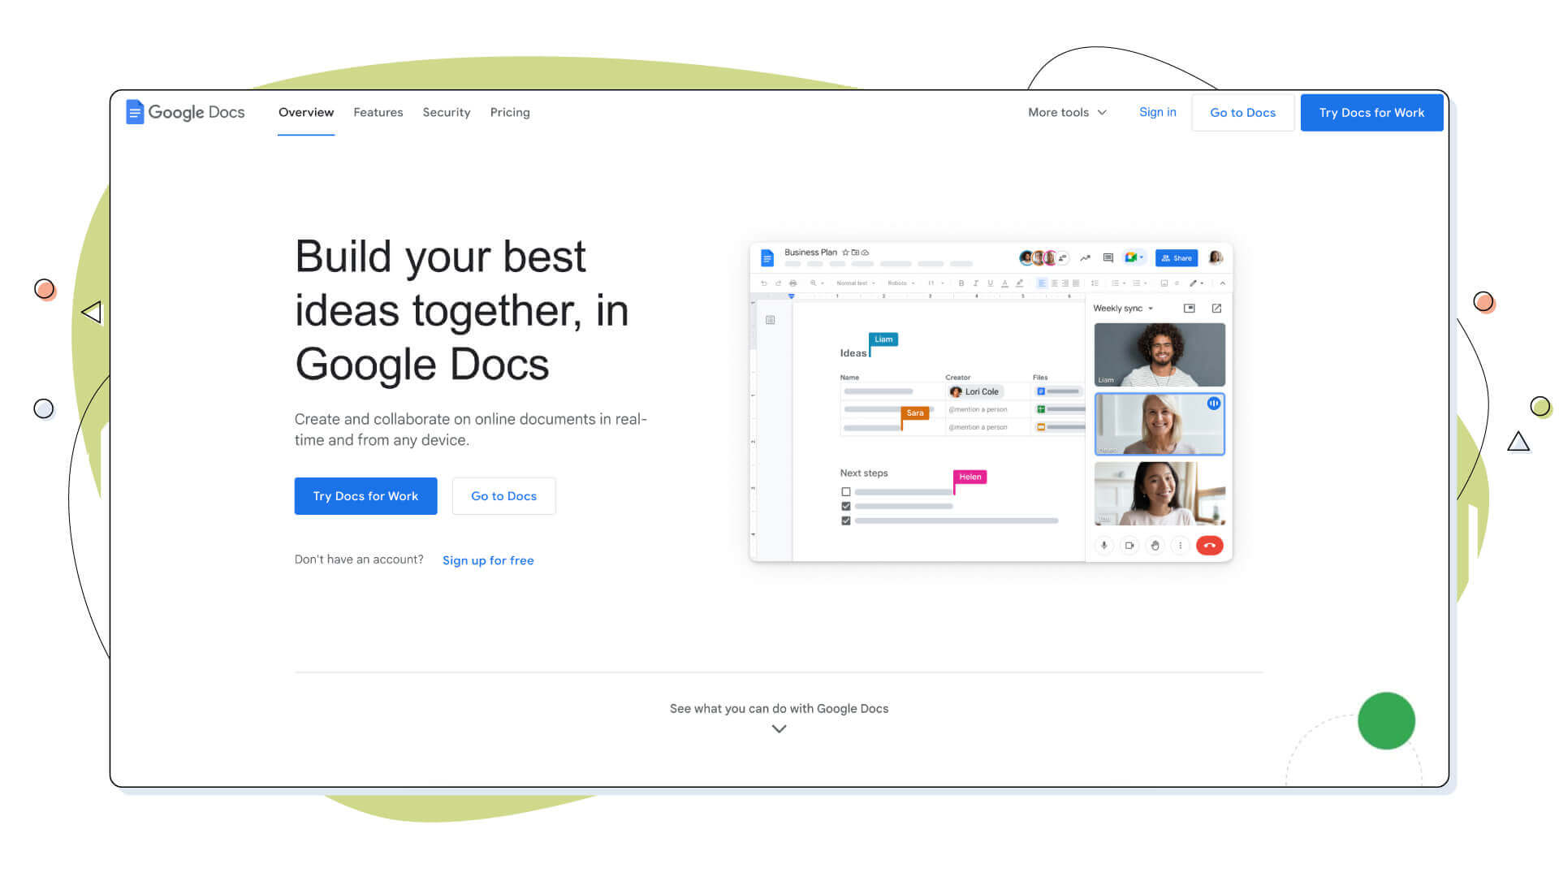Screen dimensions: 1559x877
Task: Open the three-dot call options
Action: pos(1181,546)
